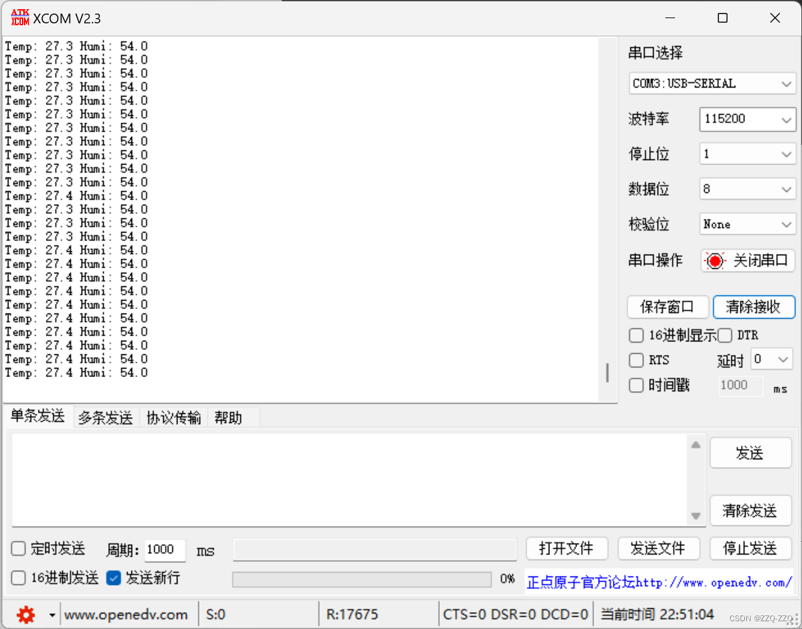Enable the 定时发送 timed send checkbox
This screenshot has width=802, height=629.
[18, 549]
